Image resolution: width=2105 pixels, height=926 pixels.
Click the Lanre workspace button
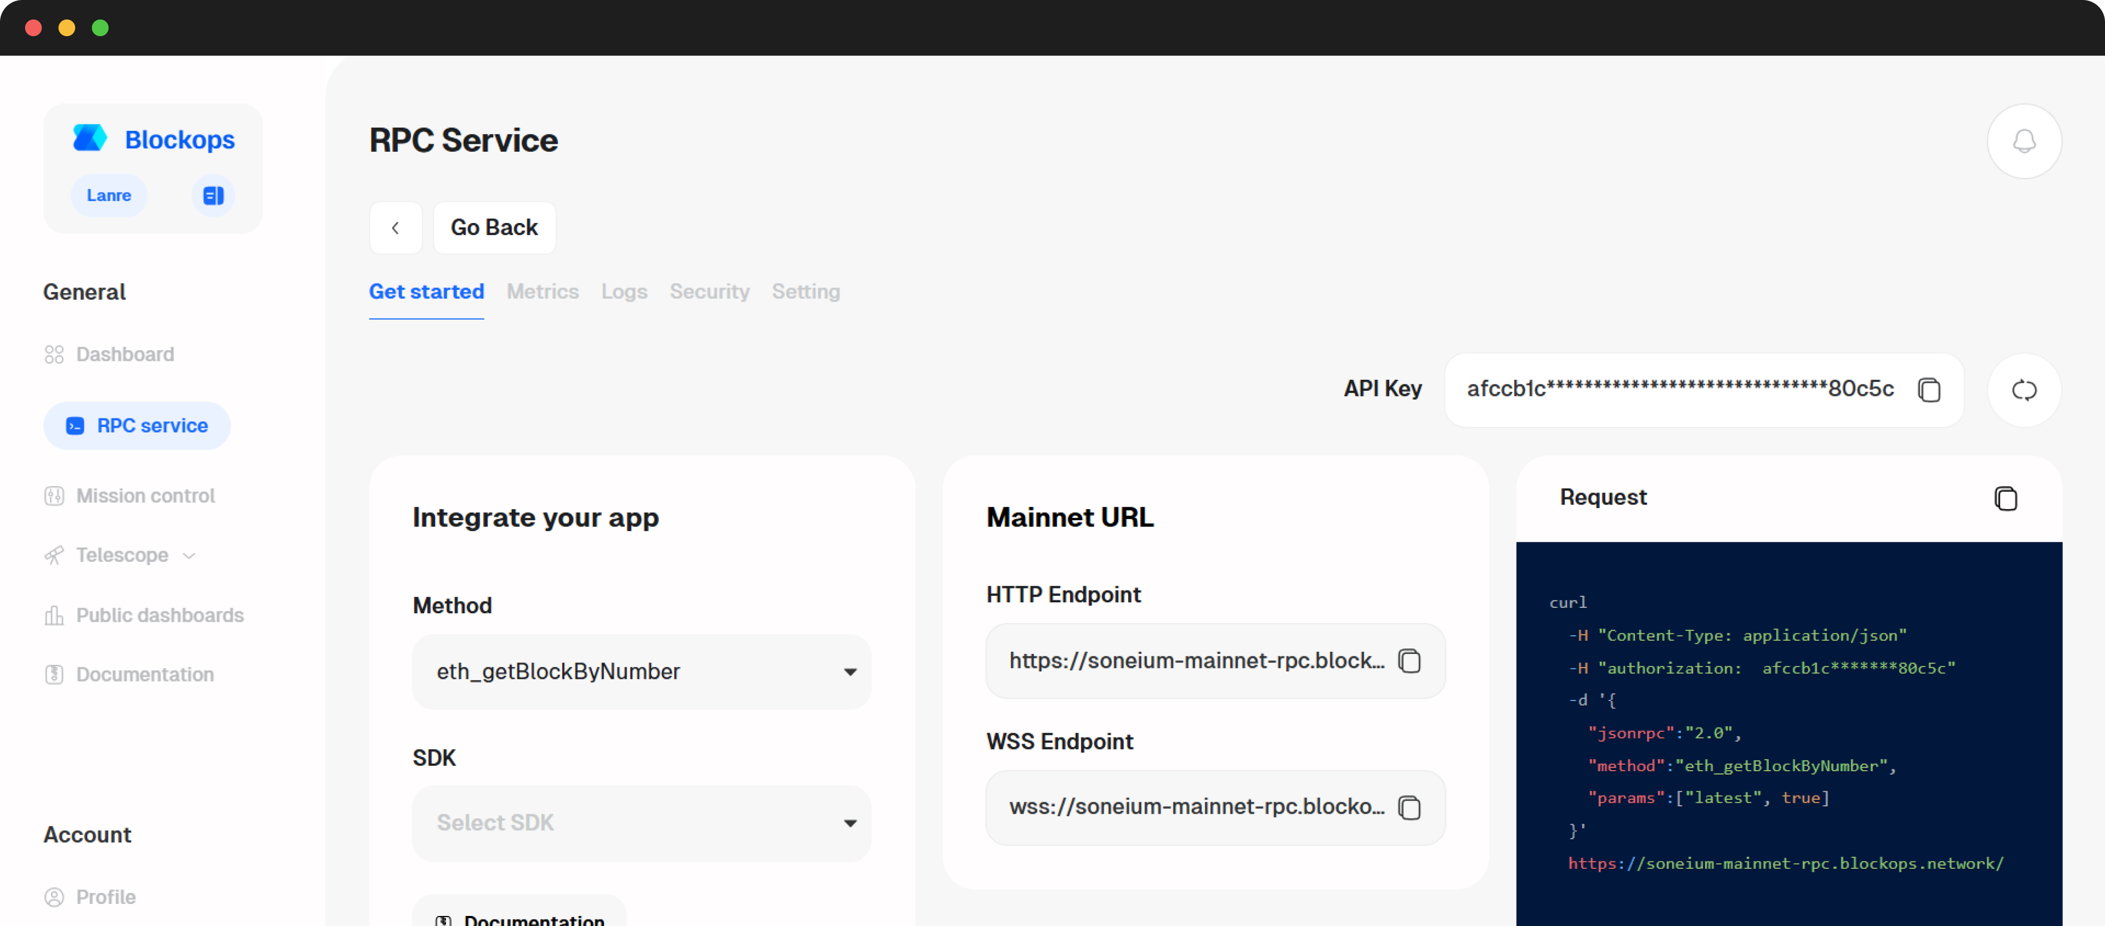tap(109, 196)
